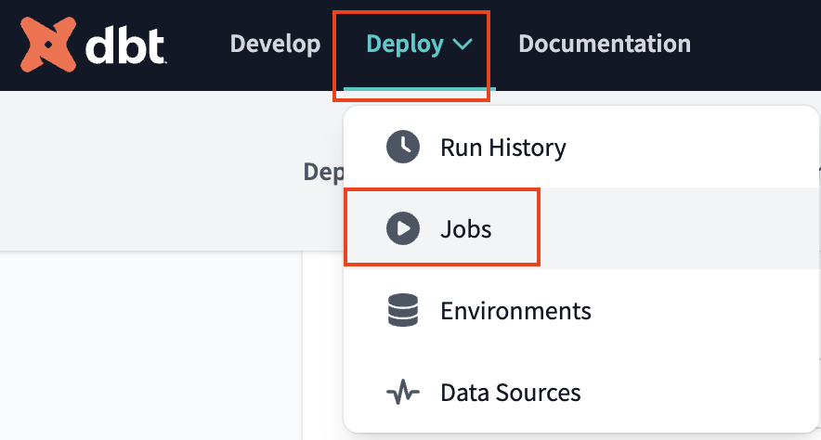821x440 pixels.
Task: Select Run History from the menu
Action: [x=581, y=147]
